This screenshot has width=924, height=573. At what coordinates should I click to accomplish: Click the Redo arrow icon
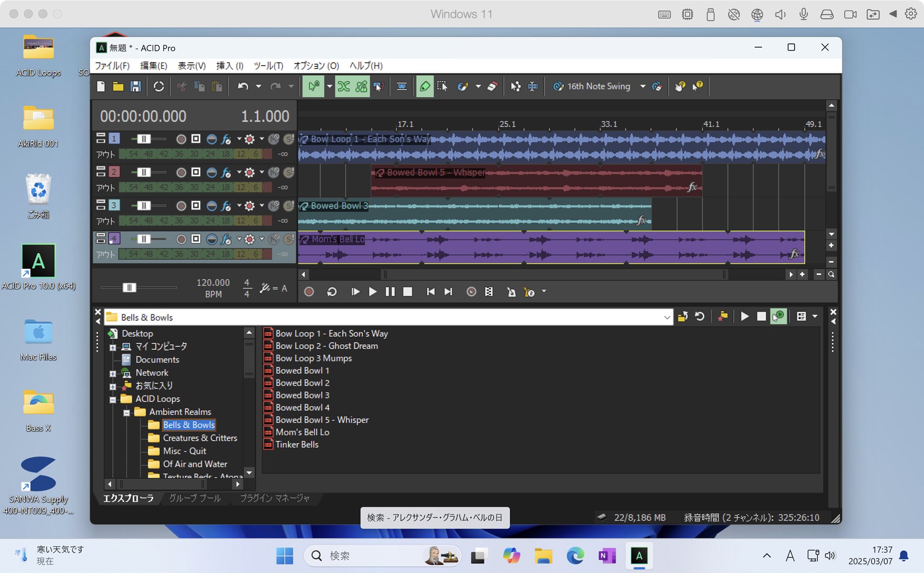pos(275,86)
